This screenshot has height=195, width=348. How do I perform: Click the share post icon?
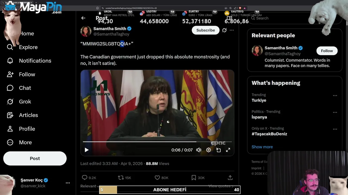pos(230,178)
